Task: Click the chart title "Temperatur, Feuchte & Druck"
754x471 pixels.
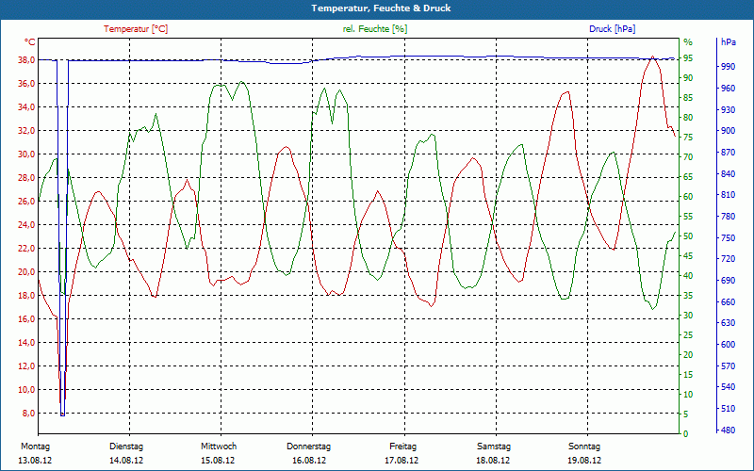Action: pos(381,8)
